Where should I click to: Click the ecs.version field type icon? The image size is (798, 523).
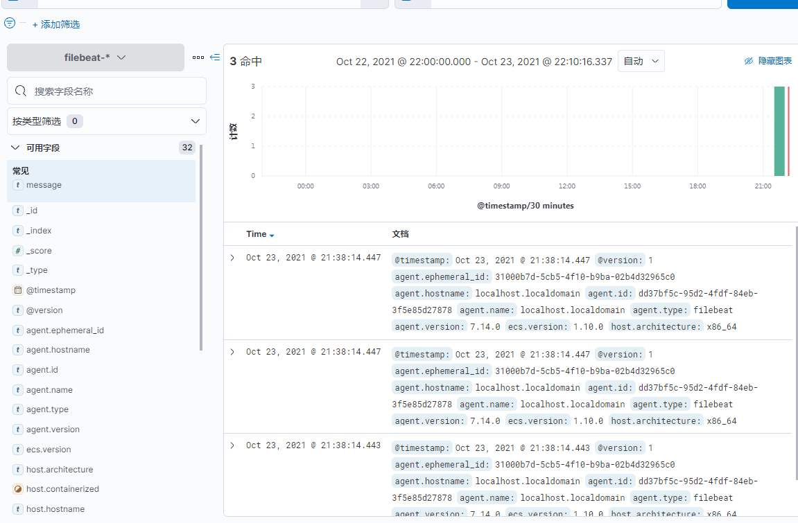tap(18, 450)
